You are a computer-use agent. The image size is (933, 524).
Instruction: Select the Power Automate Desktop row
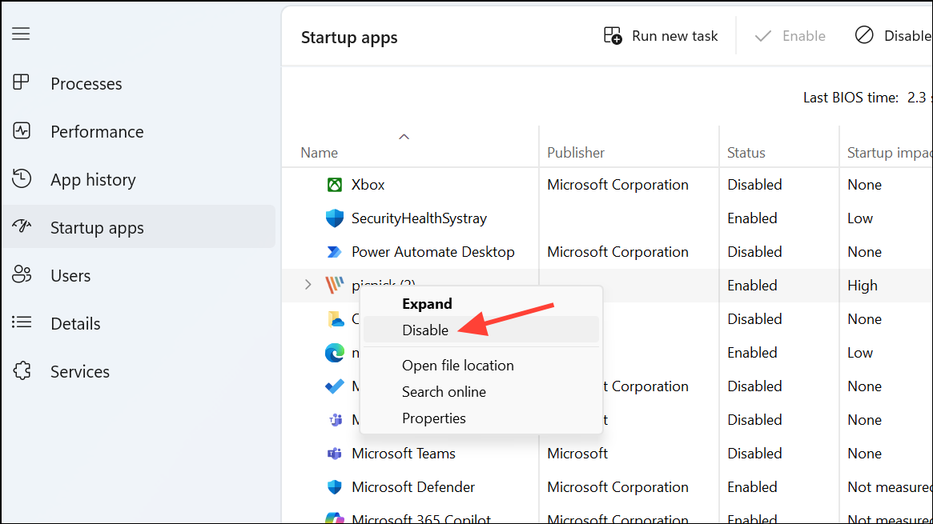(x=432, y=251)
